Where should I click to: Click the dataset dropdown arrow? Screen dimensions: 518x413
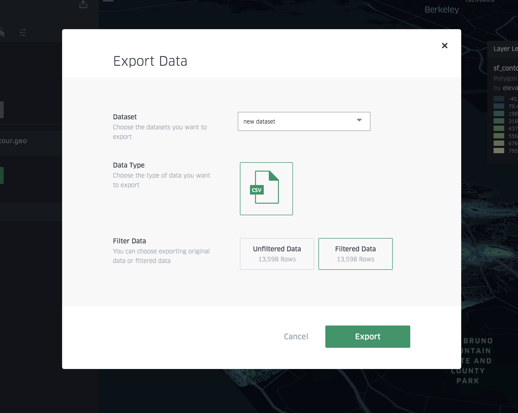click(x=359, y=120)
